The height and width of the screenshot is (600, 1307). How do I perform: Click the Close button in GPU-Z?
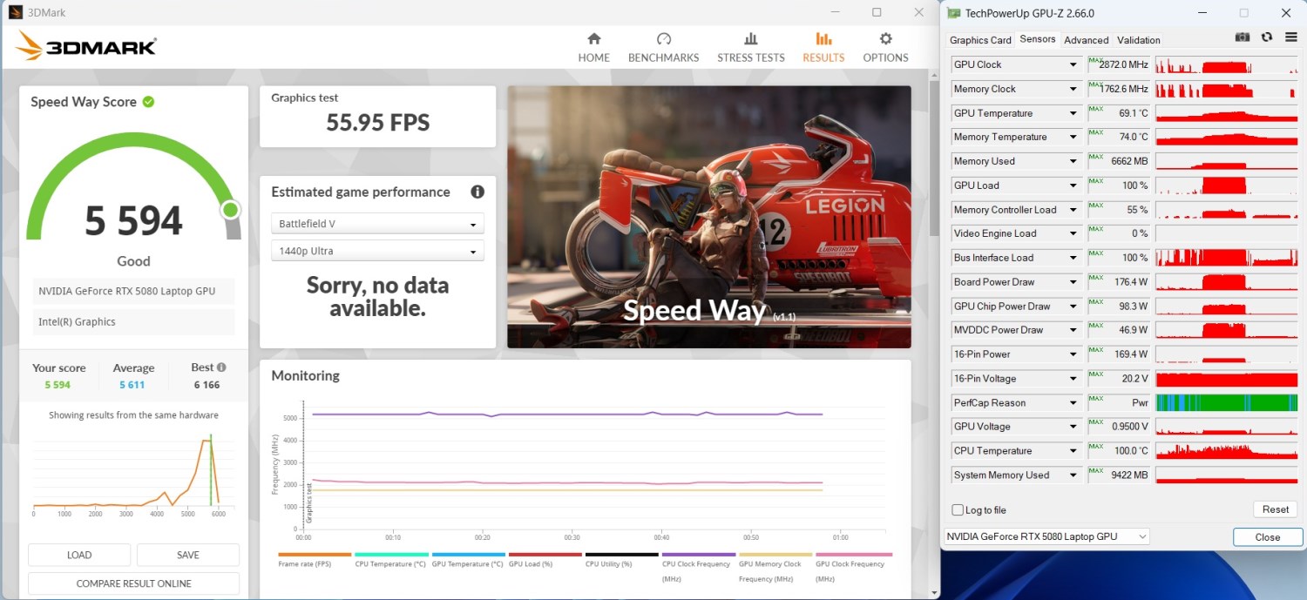[1267, 537]
